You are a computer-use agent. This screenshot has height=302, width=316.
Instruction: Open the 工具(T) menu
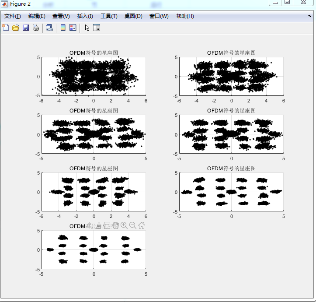[109, 16]
